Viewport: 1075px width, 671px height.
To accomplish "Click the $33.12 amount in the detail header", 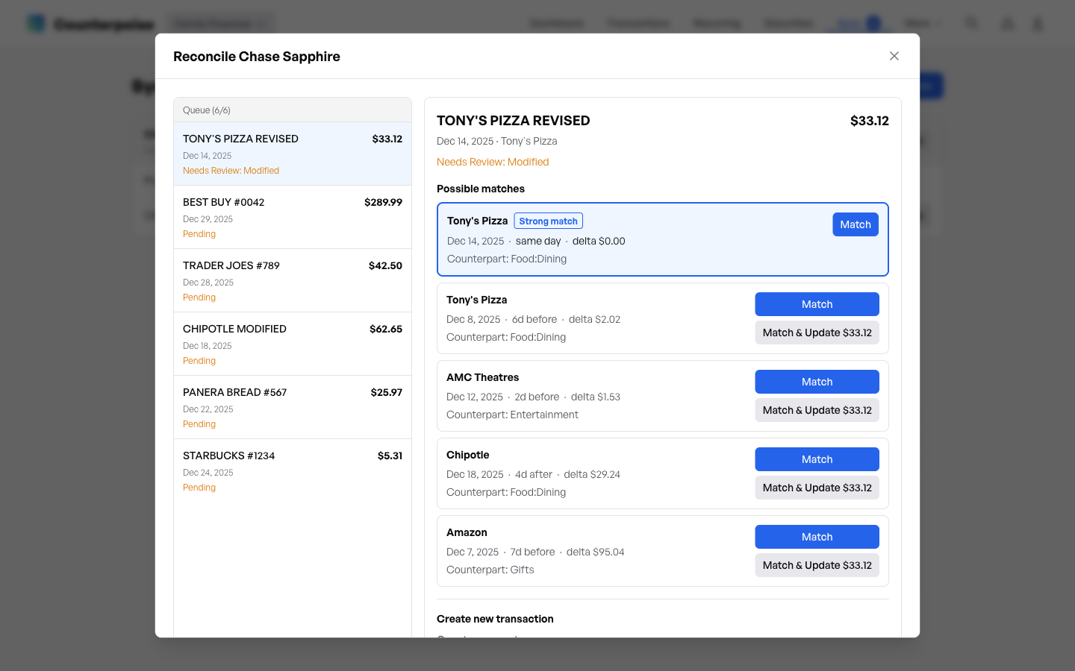I will point(870,121).
